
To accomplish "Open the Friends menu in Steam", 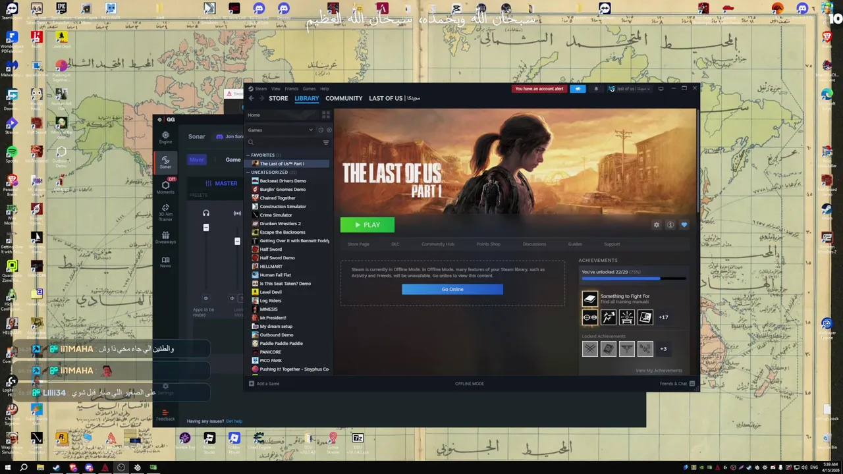I will (x=291, y=89).
